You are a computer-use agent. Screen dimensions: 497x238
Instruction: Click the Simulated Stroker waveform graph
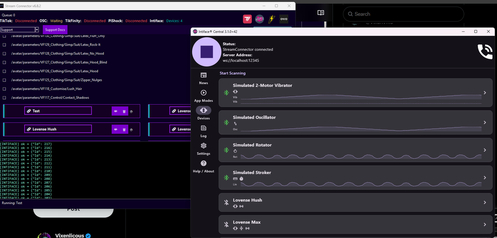tap(361, 184)
